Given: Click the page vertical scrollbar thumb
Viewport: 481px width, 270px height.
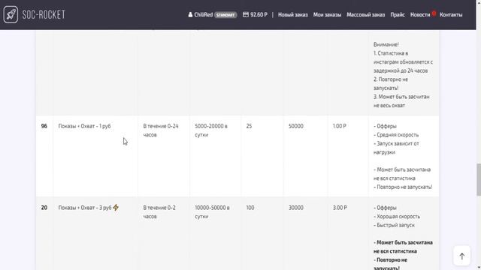Looking at the screenshot, I should (479, 180).
